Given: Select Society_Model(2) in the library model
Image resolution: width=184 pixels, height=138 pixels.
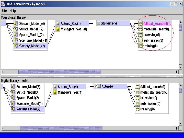Looking at the screenshot, I should click(28, 109).
